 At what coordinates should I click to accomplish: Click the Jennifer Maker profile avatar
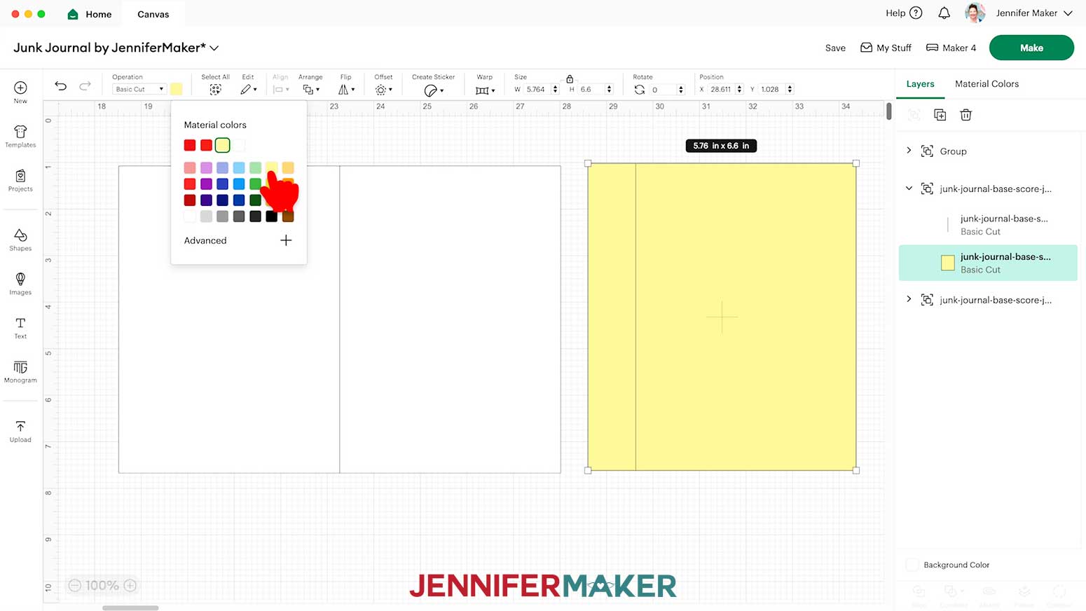tap(975, 13)
